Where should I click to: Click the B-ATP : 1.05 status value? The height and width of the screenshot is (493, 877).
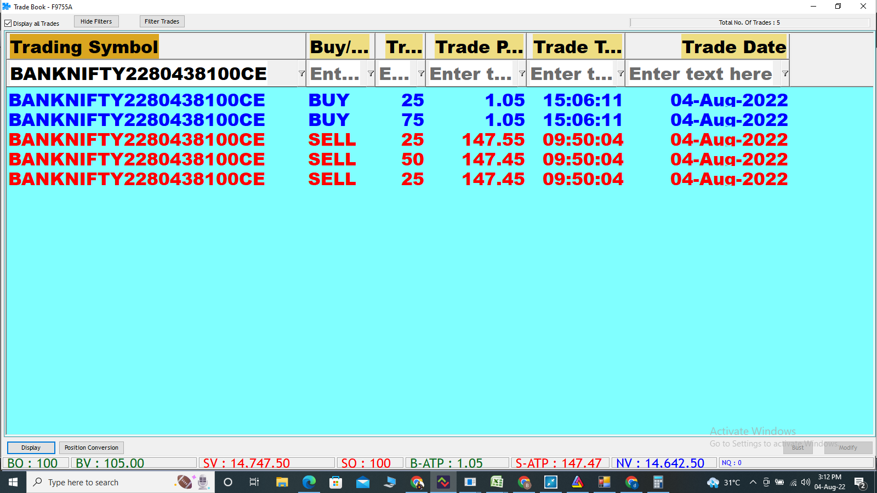(458, 463)
